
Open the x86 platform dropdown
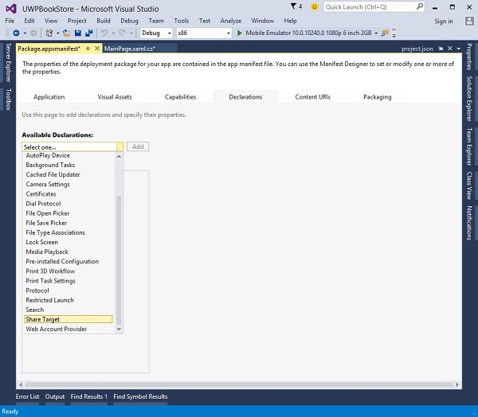coord(202,33)
